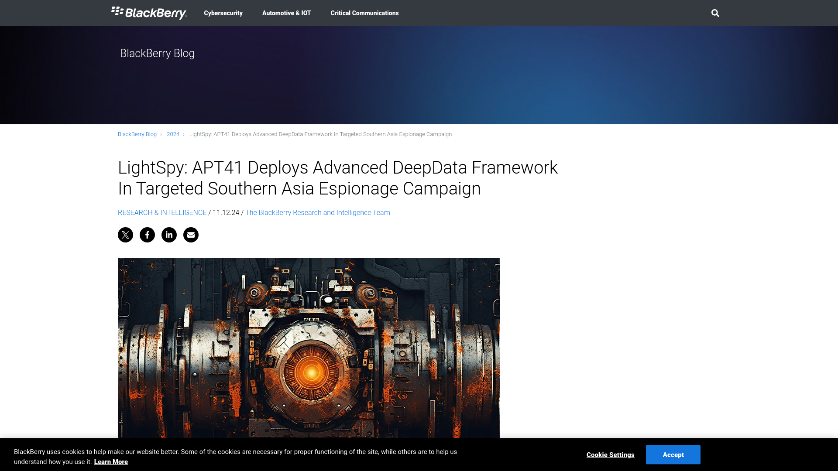The width and height of the screenshot is (838, 471).
Task: Navigate to 2024 breadcrumb link
Action: click(173, 134)
